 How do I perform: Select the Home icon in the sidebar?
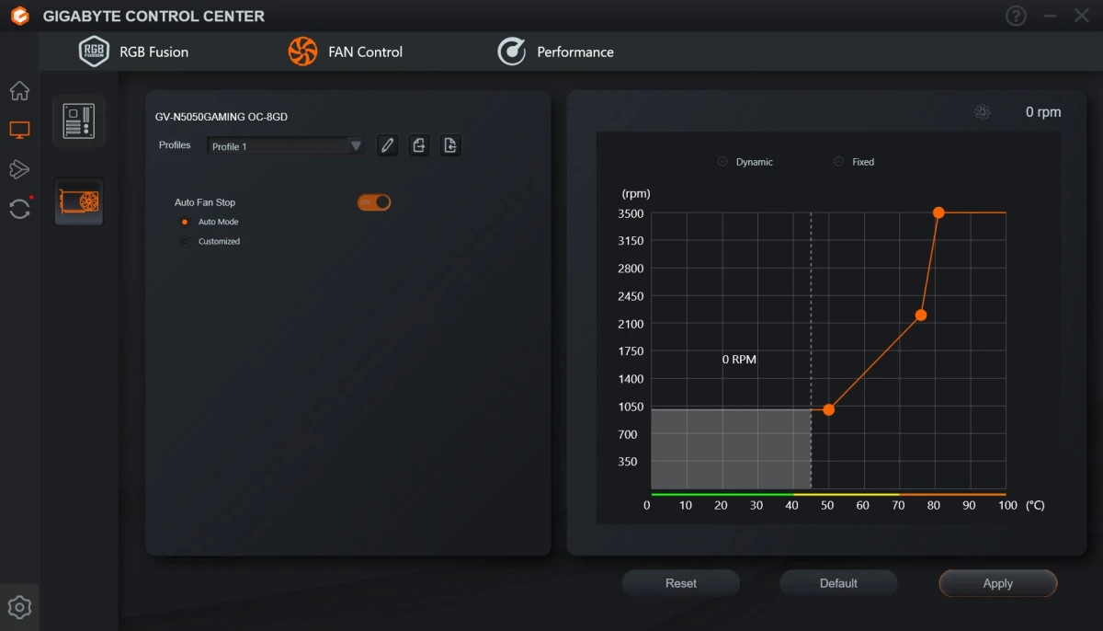point(19,90)
